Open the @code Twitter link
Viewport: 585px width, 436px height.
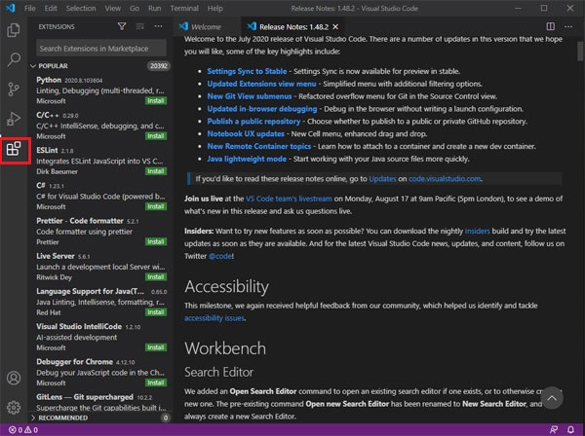pos(220,256)
